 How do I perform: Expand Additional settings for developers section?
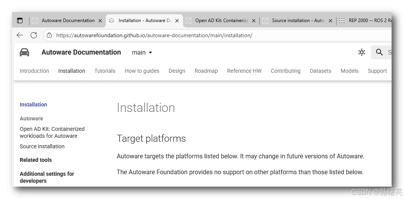click(x=47, y=177)
